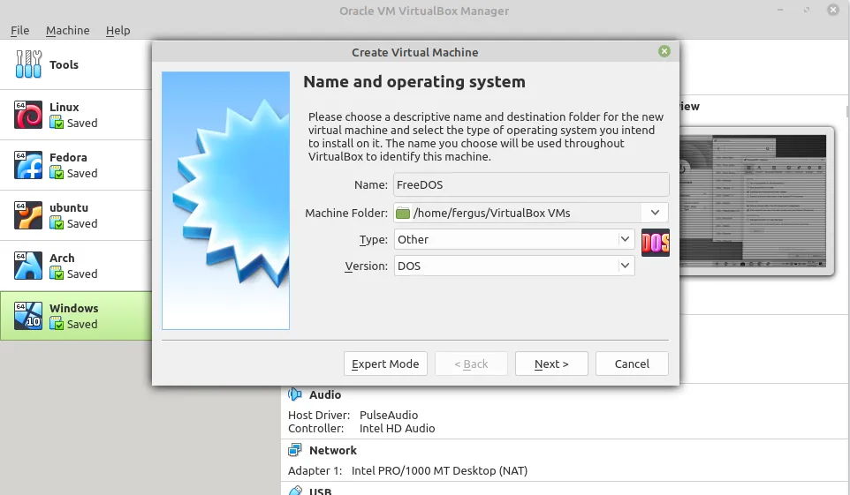The width and height of the screenshot is (850, 495).
Task: Open the File menu
Action: coord(19,30)
